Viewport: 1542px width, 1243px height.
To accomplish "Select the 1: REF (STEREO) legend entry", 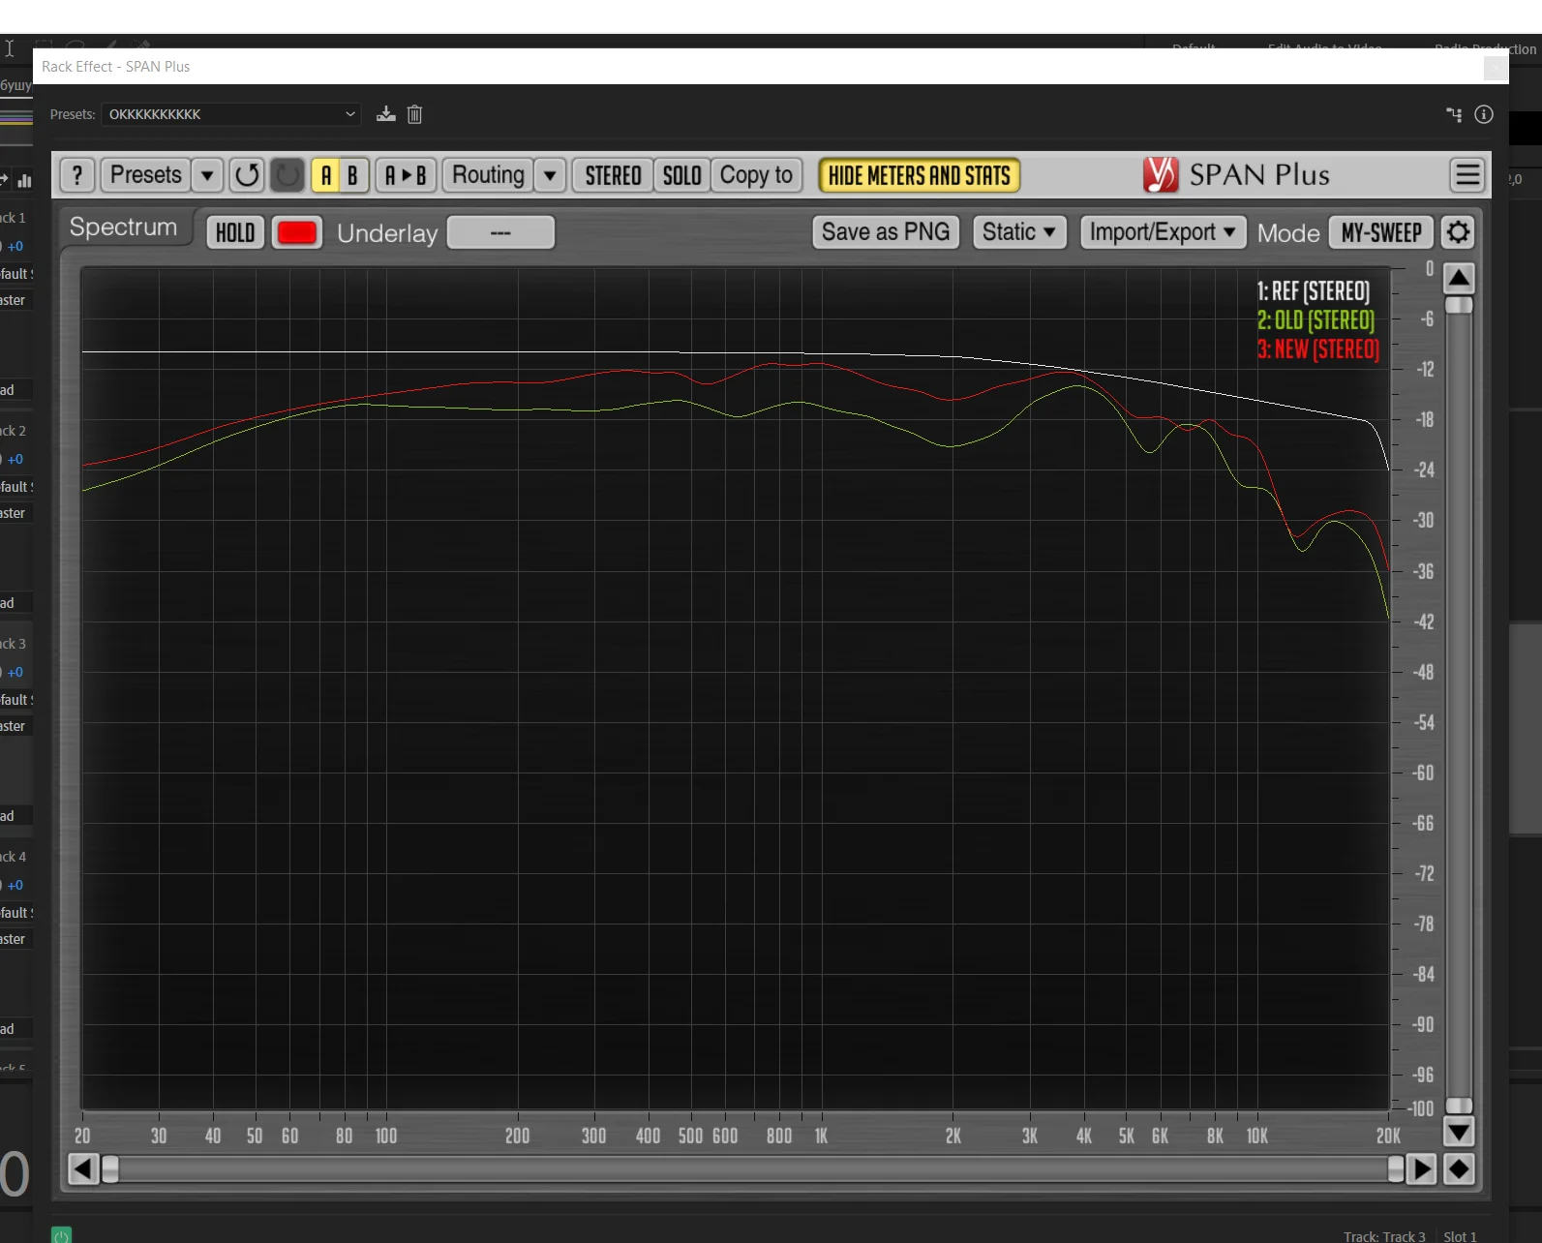I will pyautogui.click(x=1313, y=291).
